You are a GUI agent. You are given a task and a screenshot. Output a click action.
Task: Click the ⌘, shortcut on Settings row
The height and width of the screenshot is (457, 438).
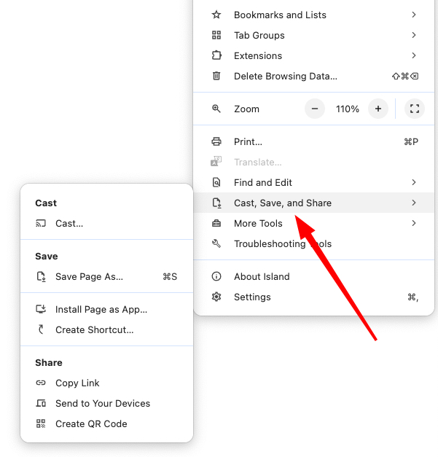(413, 297)
